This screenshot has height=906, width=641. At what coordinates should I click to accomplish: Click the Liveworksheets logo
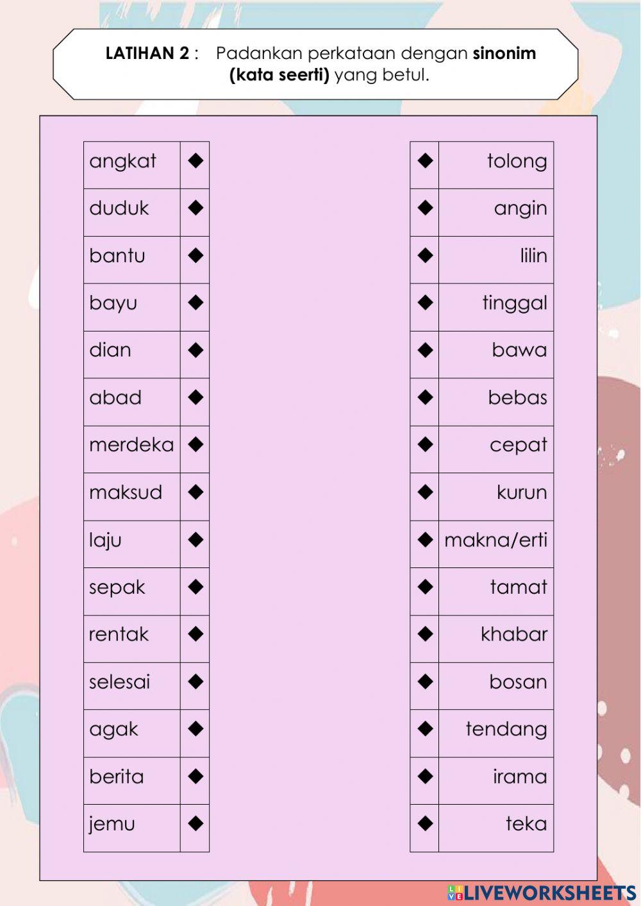[542, 893]
